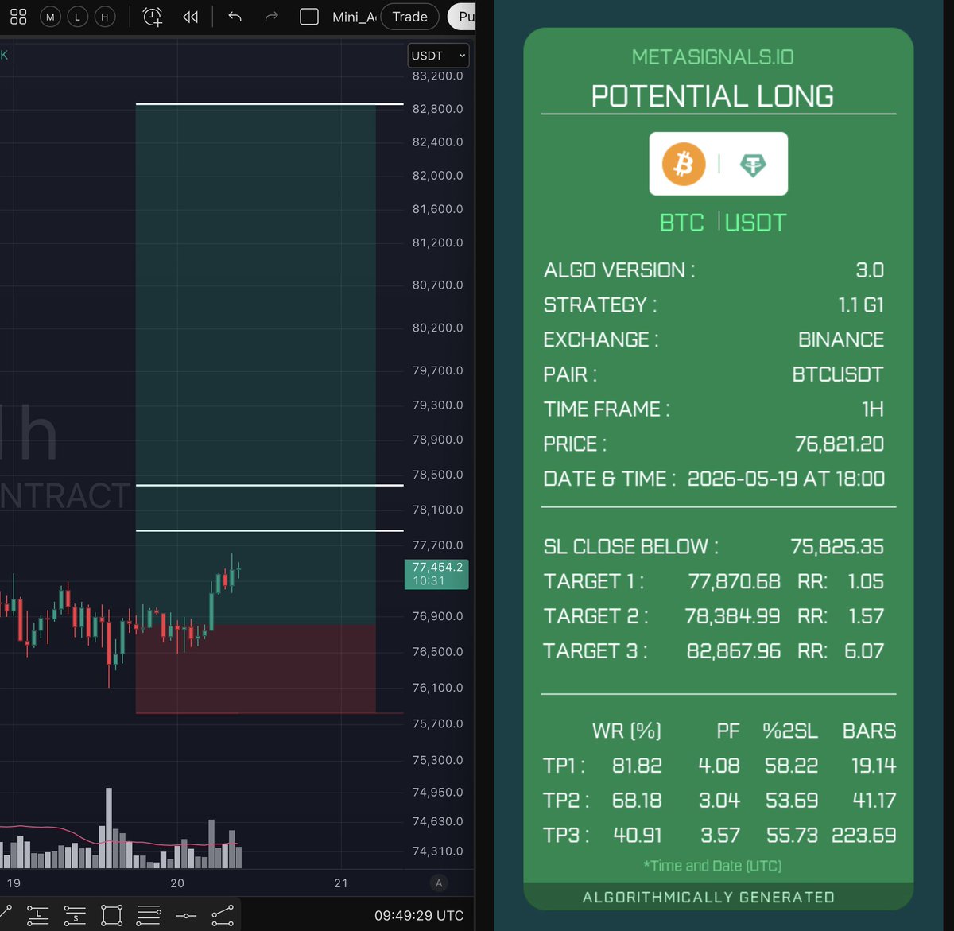Click the SL CLOSE BELOW value 75,825.35
The height and width of the screenshot is (931, 954).
(x=837, y=547)
